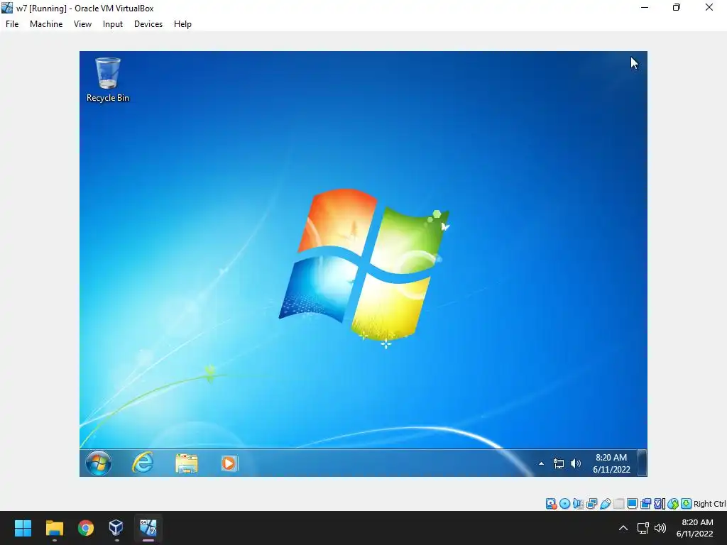
Task: Open the Devices menu
Action: pos(148,24)
